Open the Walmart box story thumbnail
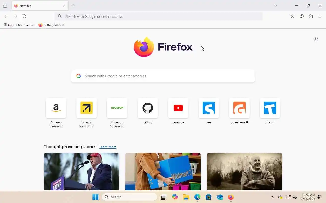This screenshot has width=326, height=203. (x=163, y=172)
